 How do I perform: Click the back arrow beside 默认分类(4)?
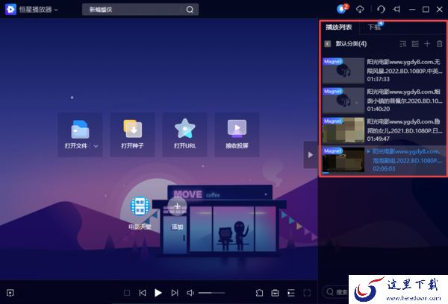point(328,44)
